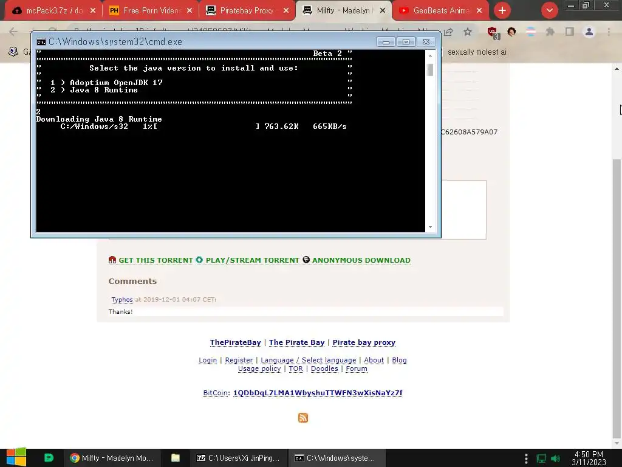Click the Bitcoin address 1QDbDqL7LMA1... link
Image resolution: width=622 pixels, height=467 pixels.
(318, 393)
